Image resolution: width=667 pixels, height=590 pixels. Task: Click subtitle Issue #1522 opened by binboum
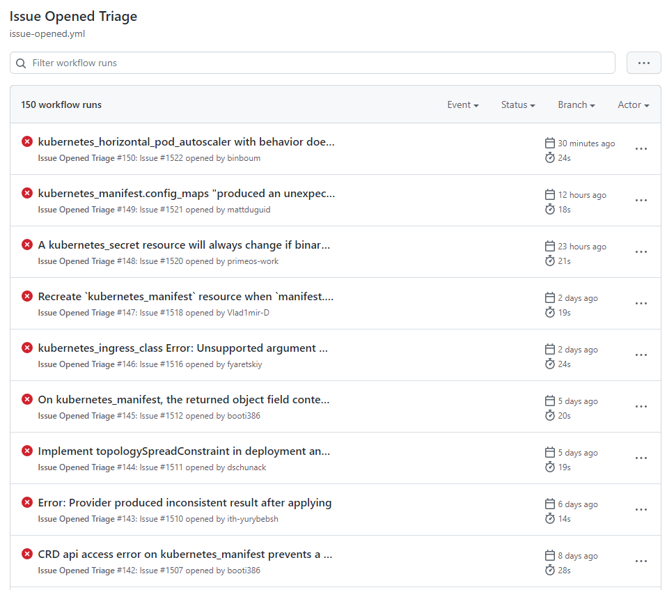(x=200, y=158)
